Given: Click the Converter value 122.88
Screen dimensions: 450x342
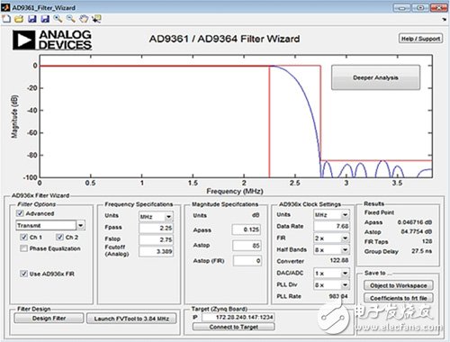Looking at the screenshot, I should 339,260.
